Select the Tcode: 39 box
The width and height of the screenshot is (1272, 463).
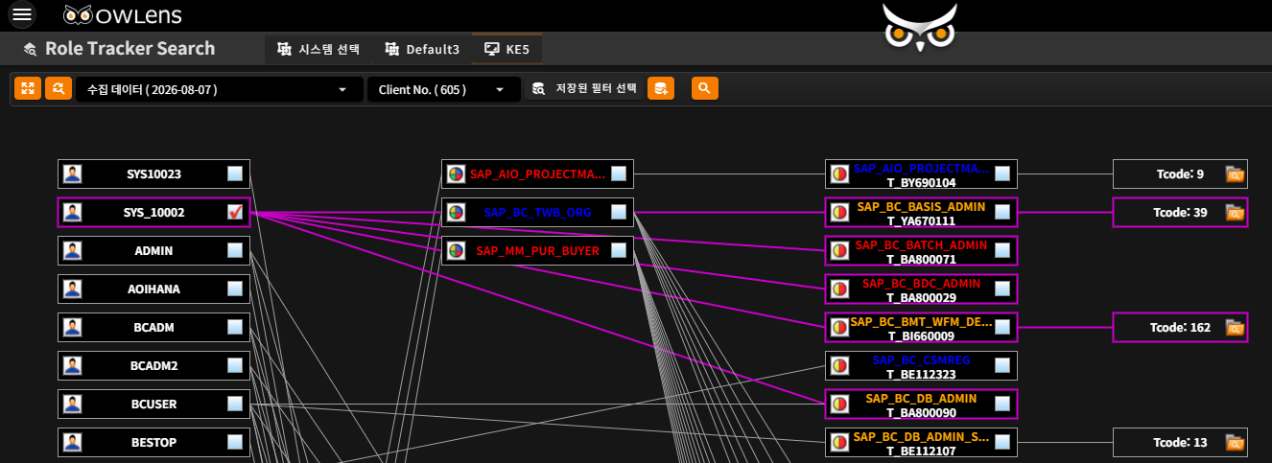pyautogui.click(x=1180, y=212)
